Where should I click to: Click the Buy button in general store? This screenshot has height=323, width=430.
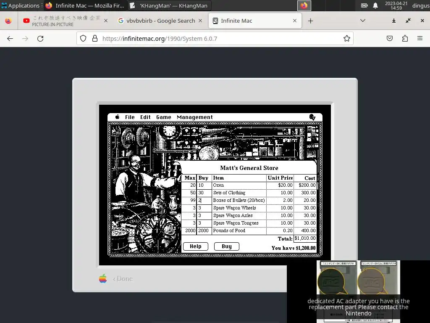(226, 246)
